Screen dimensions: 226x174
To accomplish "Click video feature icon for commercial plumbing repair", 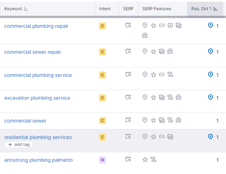I will pos(170,26).
